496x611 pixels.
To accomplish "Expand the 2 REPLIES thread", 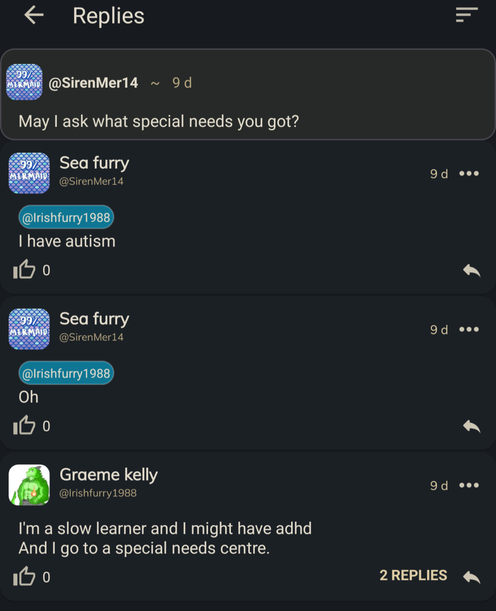I will coord(413,575).
